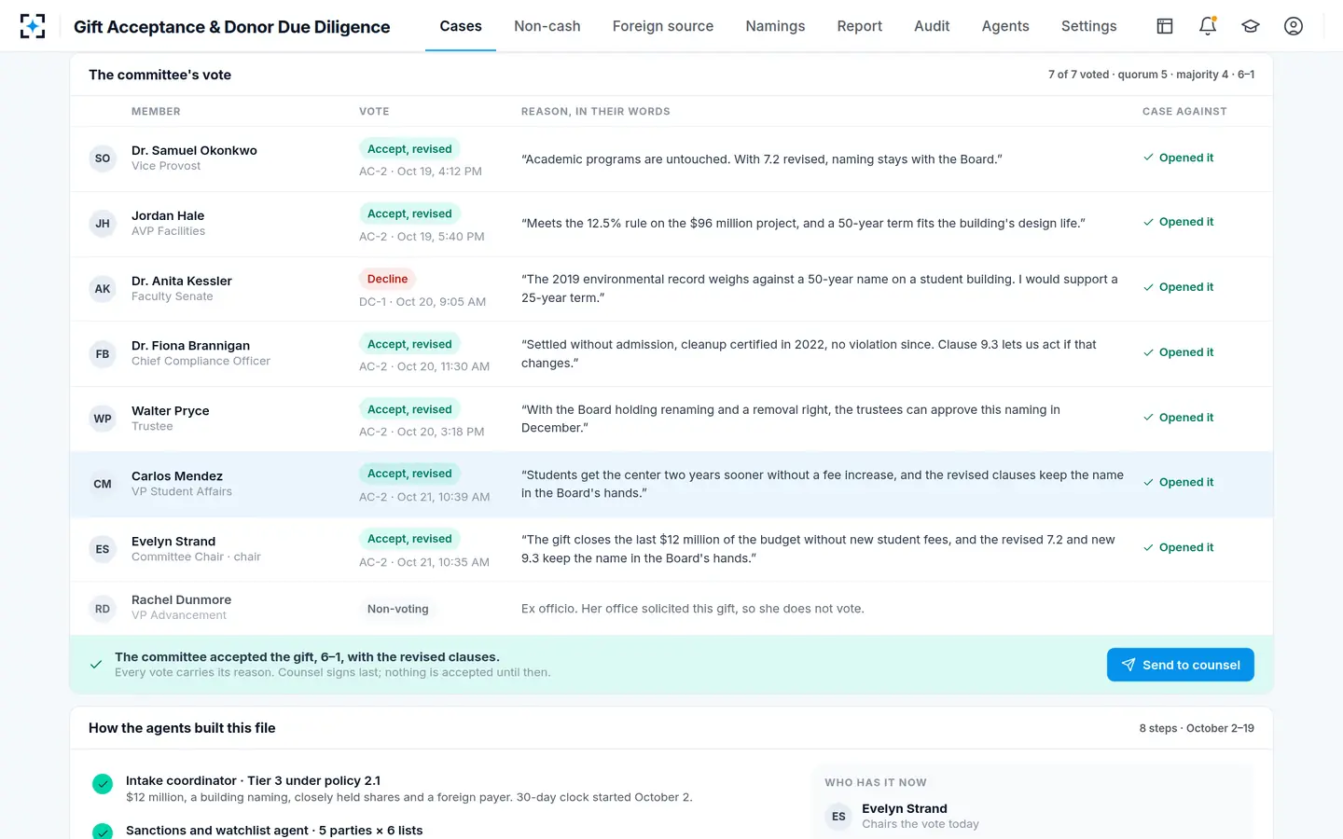This screenshot has width=1343, height=839.
Task: Click the SO avatar for Samuel Okonkwo
Action: click(x=103, y=158)
